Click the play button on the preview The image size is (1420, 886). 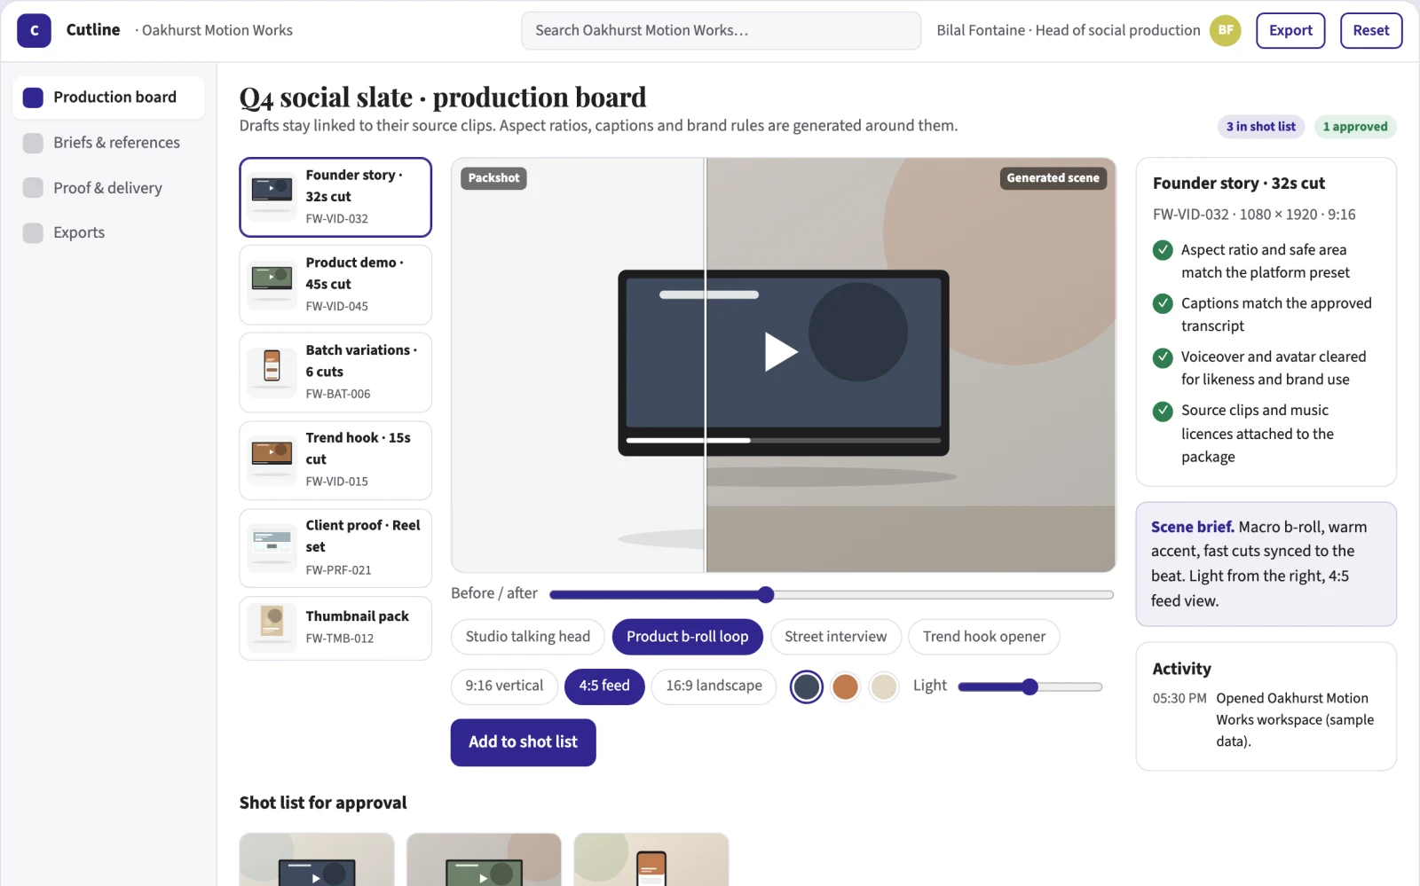coord(781,351)
